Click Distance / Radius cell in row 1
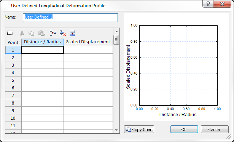 pyautogui.click(x=43, y=50)
